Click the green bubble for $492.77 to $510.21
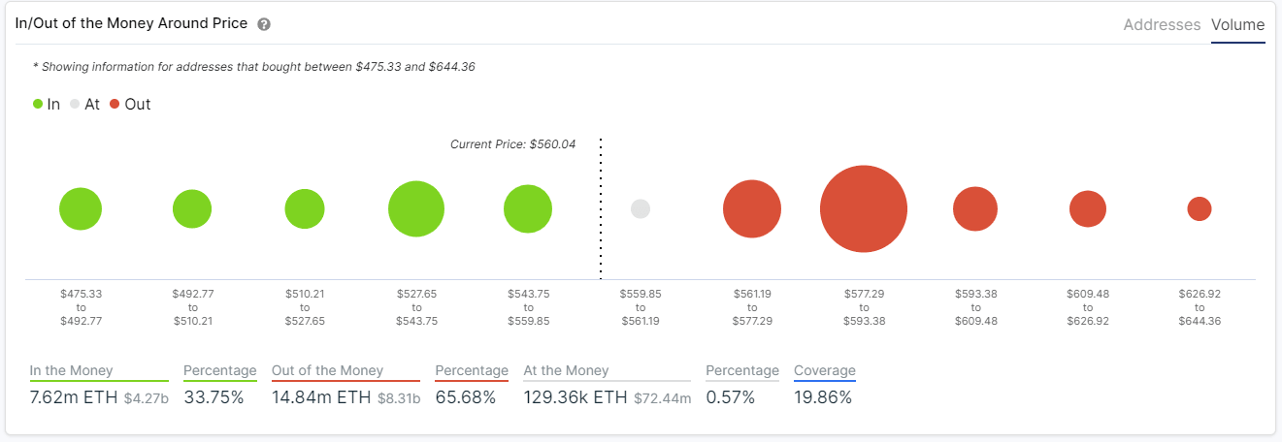The height and width of the screenshot is (442, 1282). tap(192, 208)
